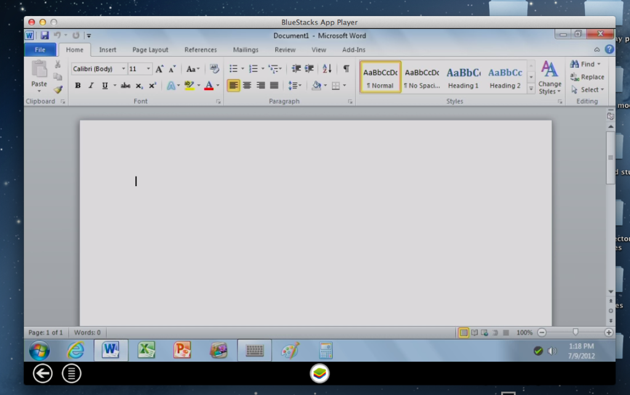The image size is (630, 395).
Task: Expand the Bullets list dropdown arrow
Action: click(242, 69)
